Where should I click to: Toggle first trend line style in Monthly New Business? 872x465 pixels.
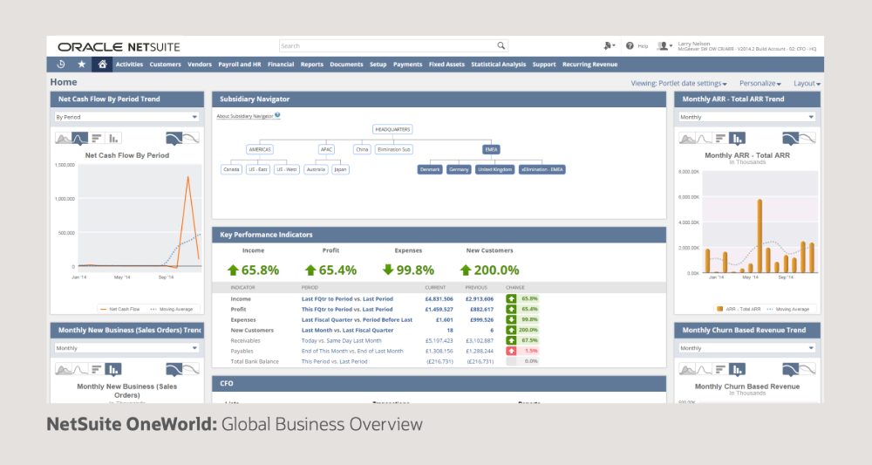click(174, 369)
